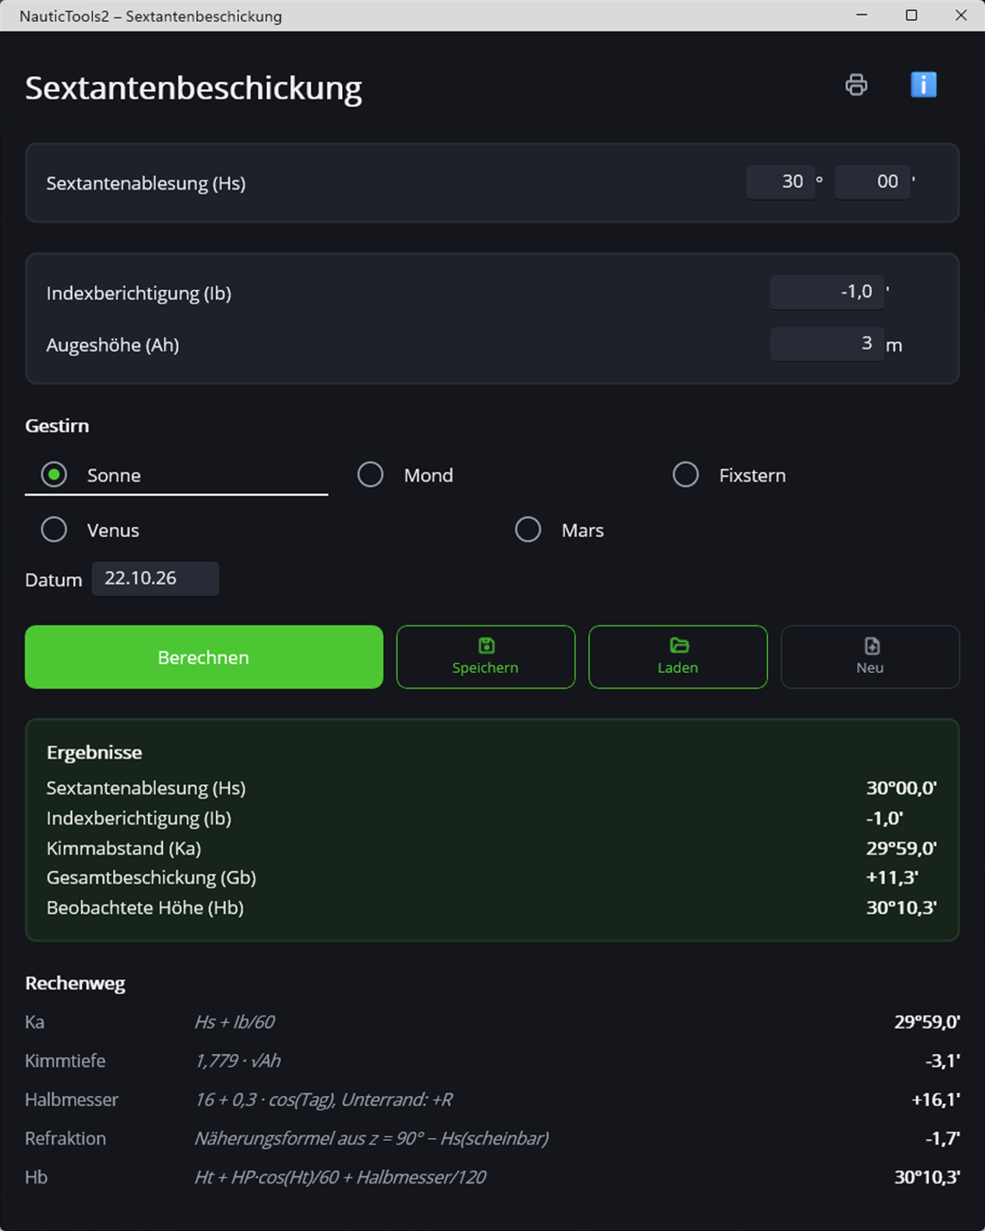Click the Speichern save icon

point(486,646)
